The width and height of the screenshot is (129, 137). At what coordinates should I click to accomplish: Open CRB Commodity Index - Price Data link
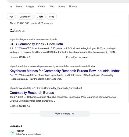36,44
